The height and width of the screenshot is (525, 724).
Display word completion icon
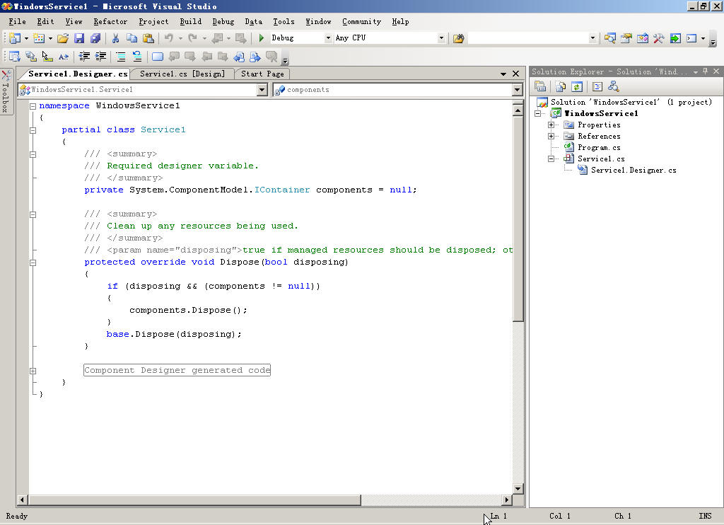tap(64, 57)
